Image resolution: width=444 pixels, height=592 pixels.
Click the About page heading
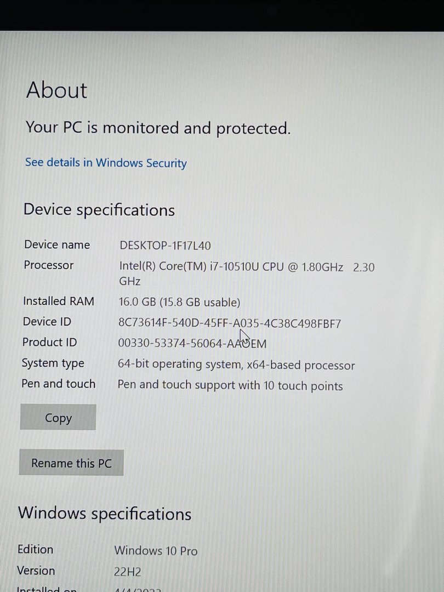click(x=57, y=90)
